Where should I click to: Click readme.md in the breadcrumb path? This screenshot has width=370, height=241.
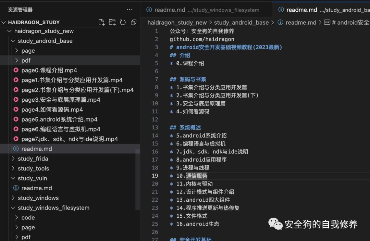[301, 22]
